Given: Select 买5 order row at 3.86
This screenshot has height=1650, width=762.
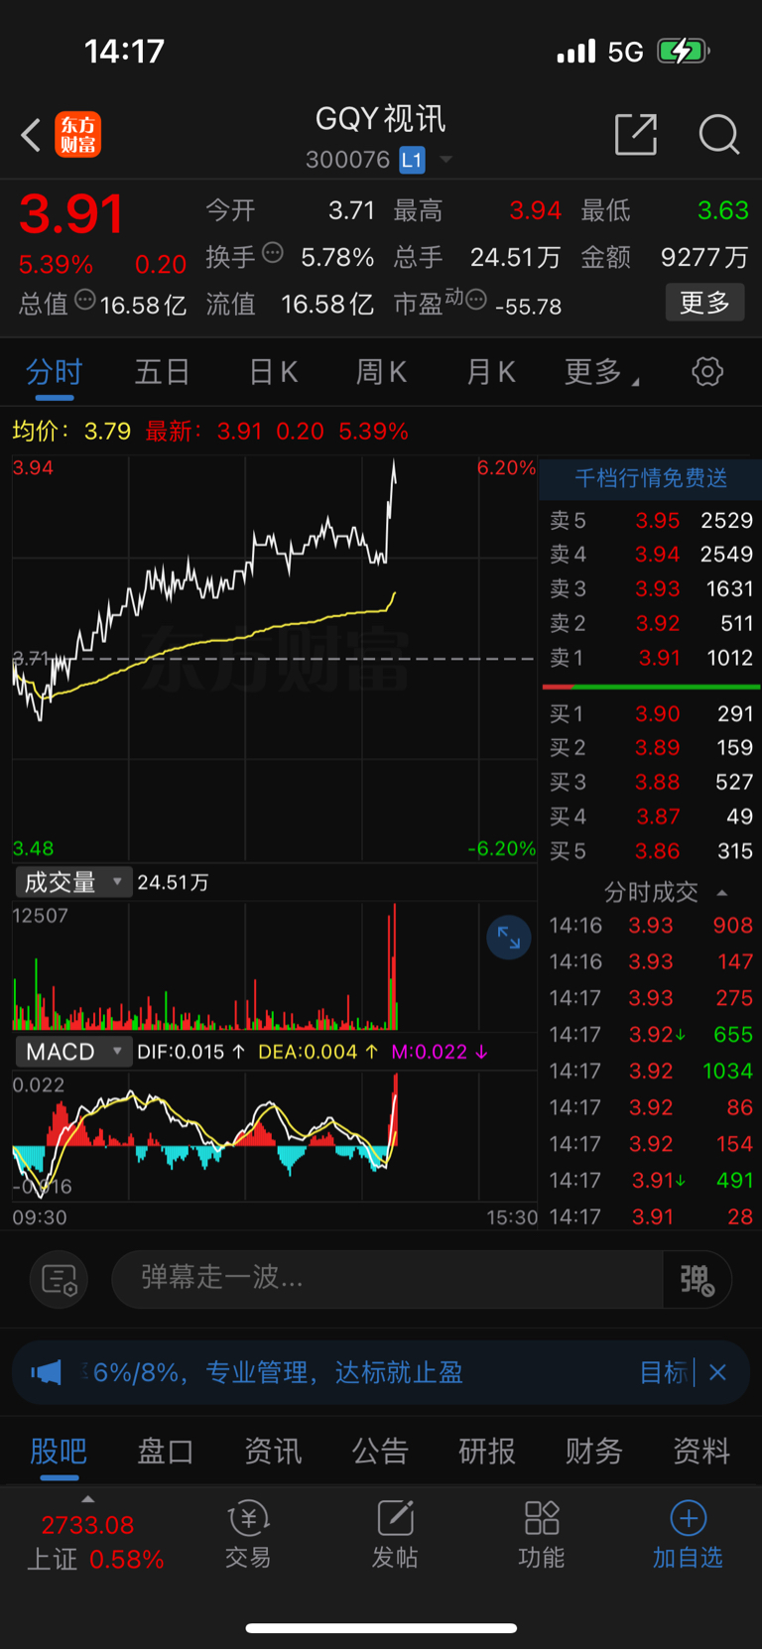Looking at the screenshot, I should [651, 850].
